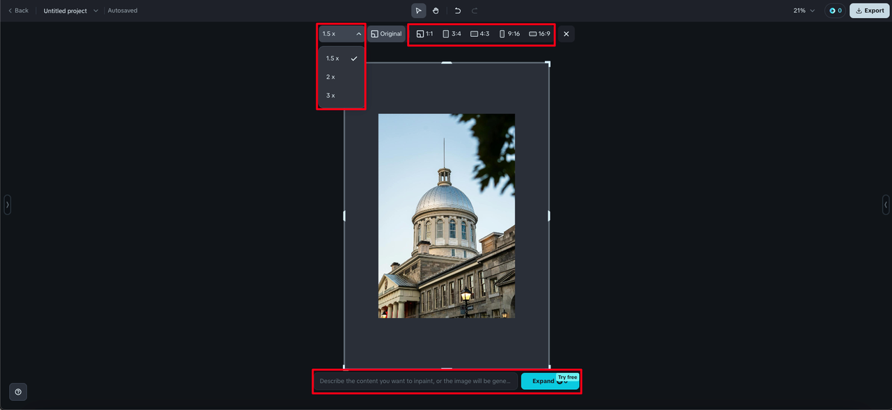Expand the left side panel handle
Viewport: 892px width, 410px height.
[8, 205]
